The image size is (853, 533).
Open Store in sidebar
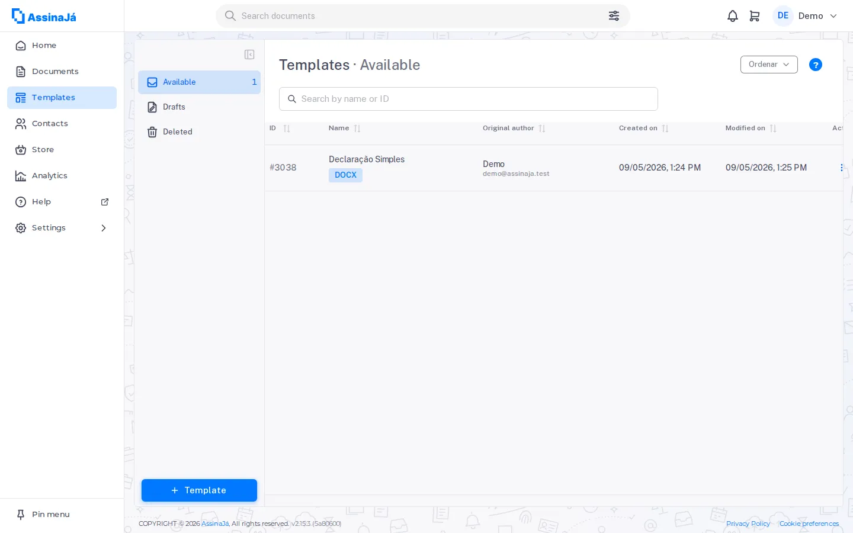(x=62, y=150)
